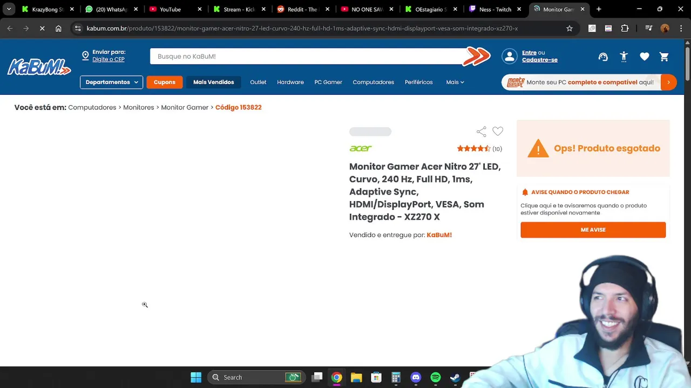Click Monitores in the breadcrumb
This screenshot has height=388, width=691.
click(x=139, y=107)
